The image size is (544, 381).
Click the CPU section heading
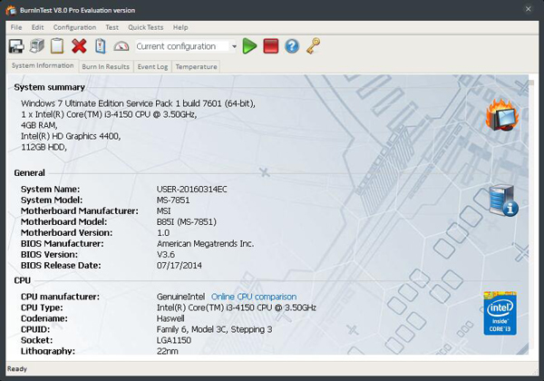[22, 280]
